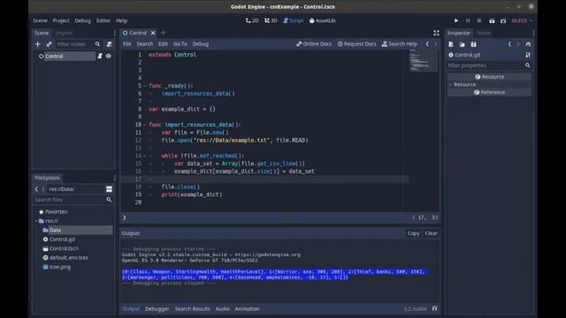
Task: Toggle distraction-free mode
Action: pyautogui.click(x=436, y=33)
